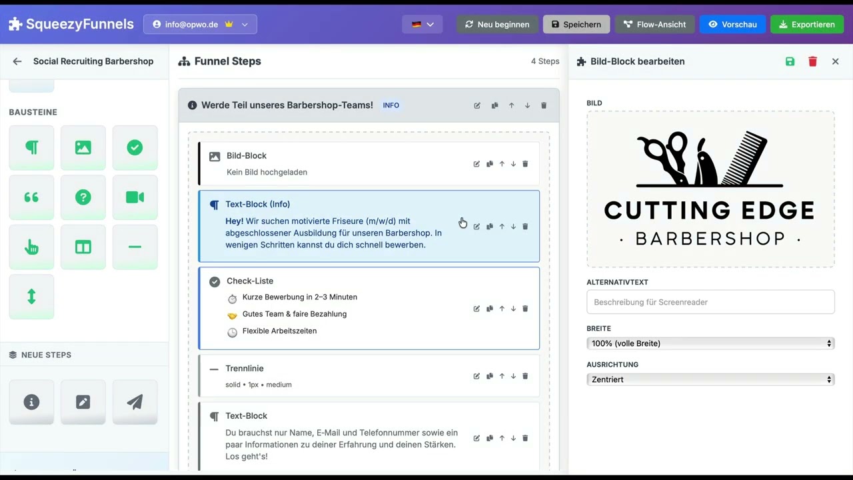Viewport: 853px width, 480px height.
Task: Add a video building block
Action: point(135,197)
